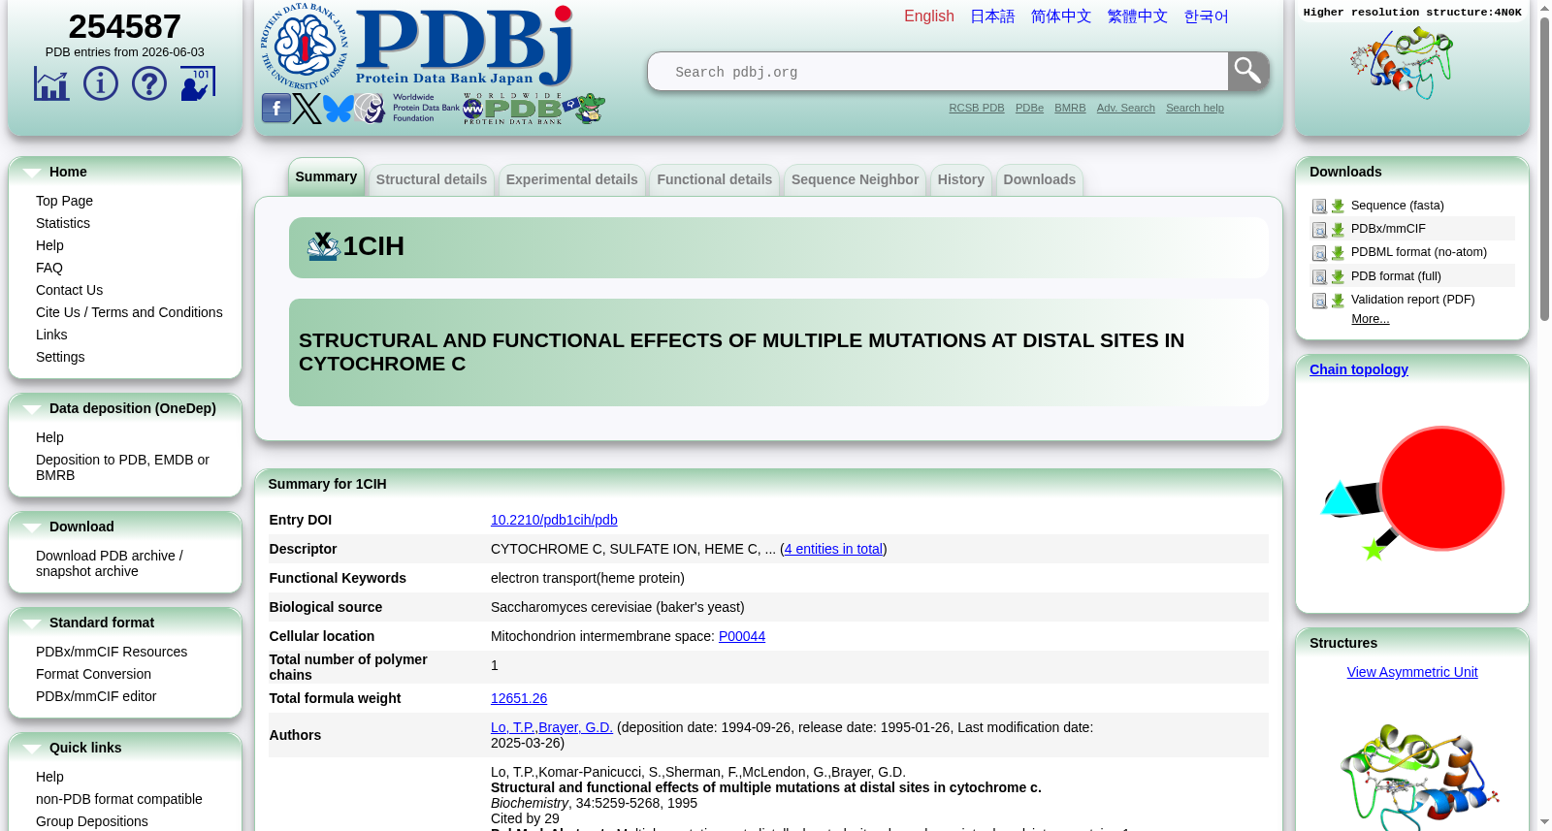Download Validation report green arrow
Screen dimensions: 1552x831
click(x=1338, y=301)
